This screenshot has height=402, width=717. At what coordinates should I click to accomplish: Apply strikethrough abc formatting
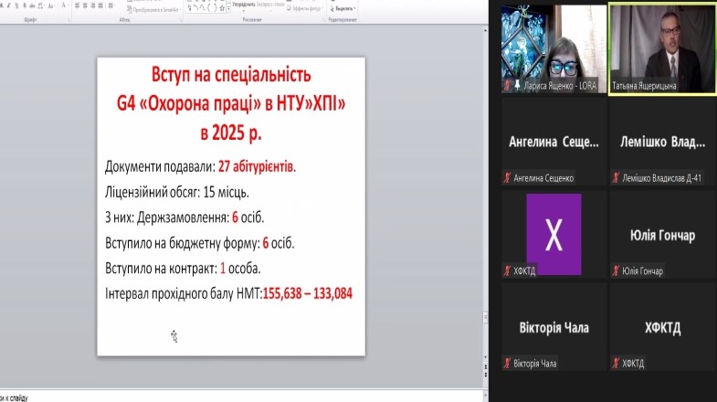(32, 5)
